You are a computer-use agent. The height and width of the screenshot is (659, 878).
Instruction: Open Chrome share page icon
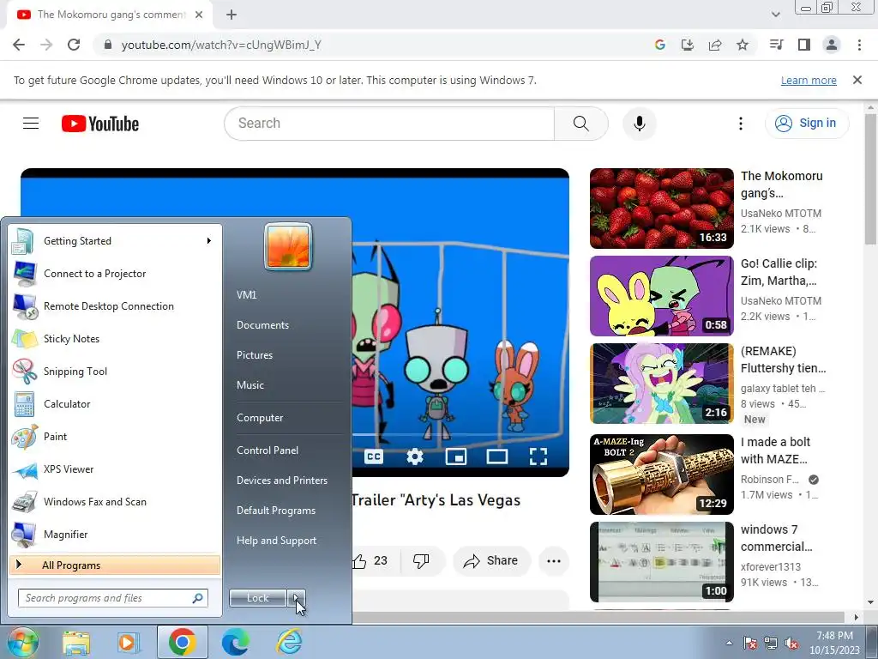pos(715,45)
